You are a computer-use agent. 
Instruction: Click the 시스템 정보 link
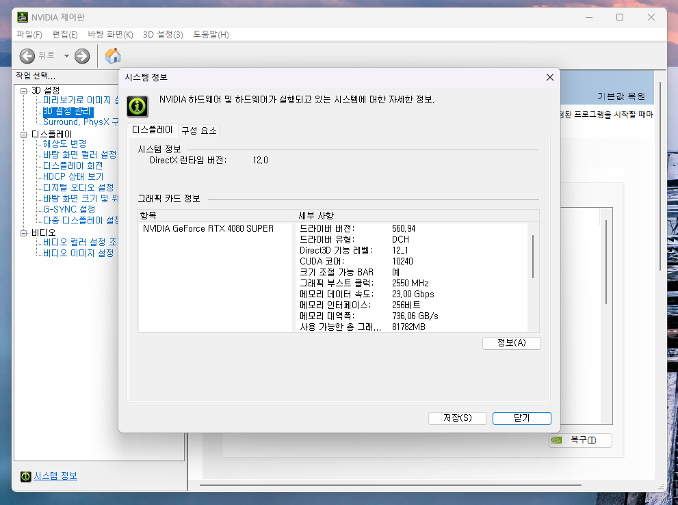pos(55,476)
